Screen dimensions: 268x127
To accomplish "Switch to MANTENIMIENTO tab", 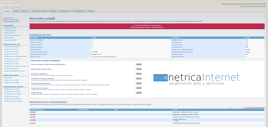I will pos(79,11).
